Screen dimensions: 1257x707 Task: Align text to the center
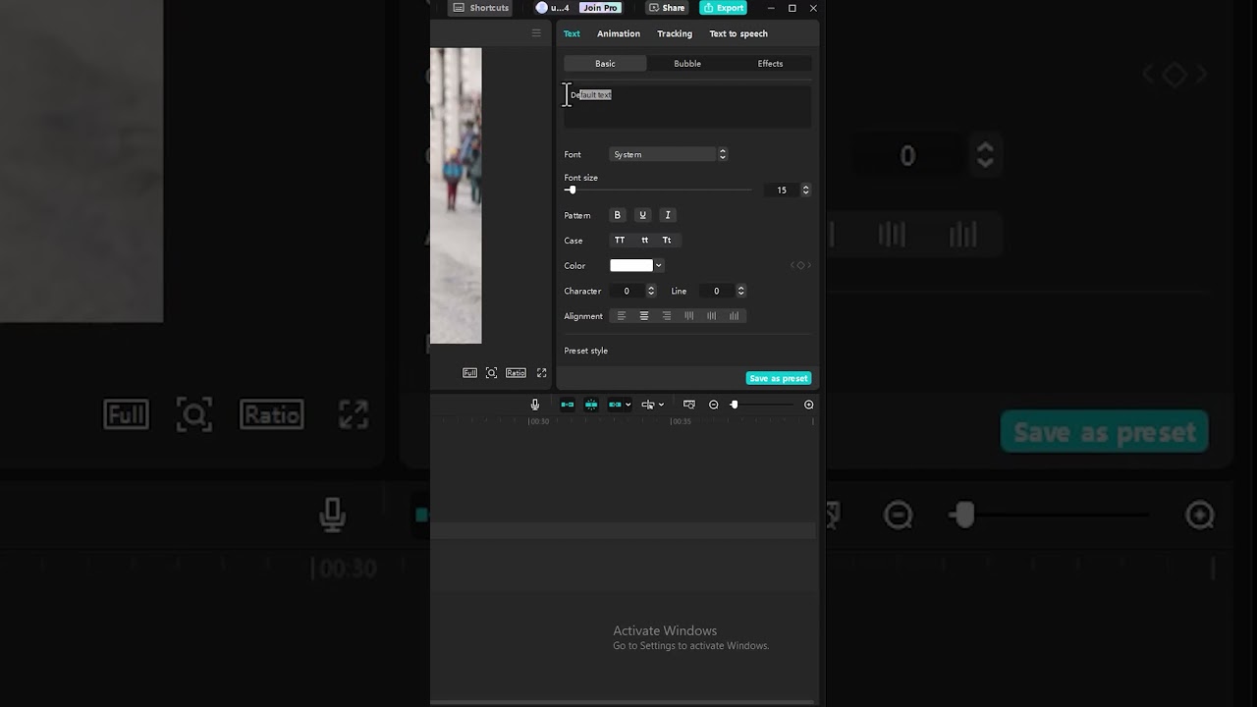click(644, 316)
